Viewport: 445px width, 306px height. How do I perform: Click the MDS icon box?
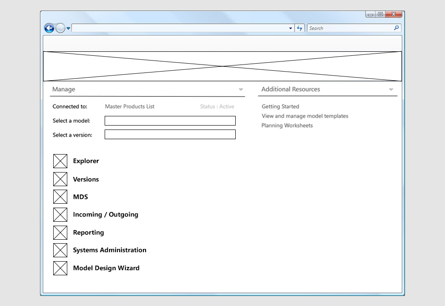pyautogui.click(x=60, y=197)
